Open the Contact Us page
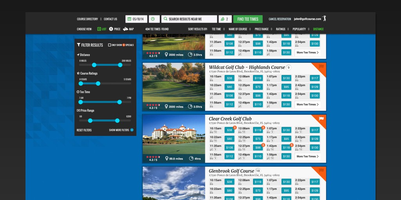Viewport: 401px width, 200px height. click(110, 19)
